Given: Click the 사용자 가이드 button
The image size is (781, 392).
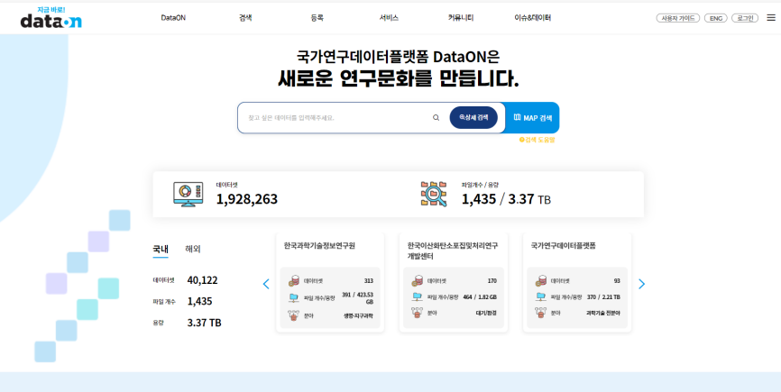Looking at the screenshot, I should pyautogui.click(x=678, y=18).
